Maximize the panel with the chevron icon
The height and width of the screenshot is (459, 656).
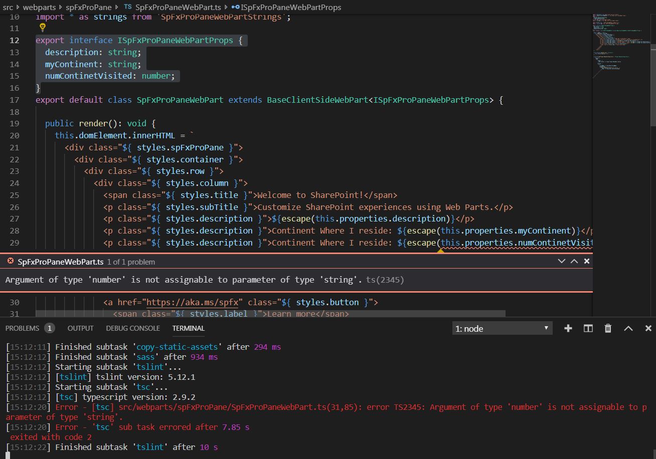pyautogui.click(x=627, y=328)
